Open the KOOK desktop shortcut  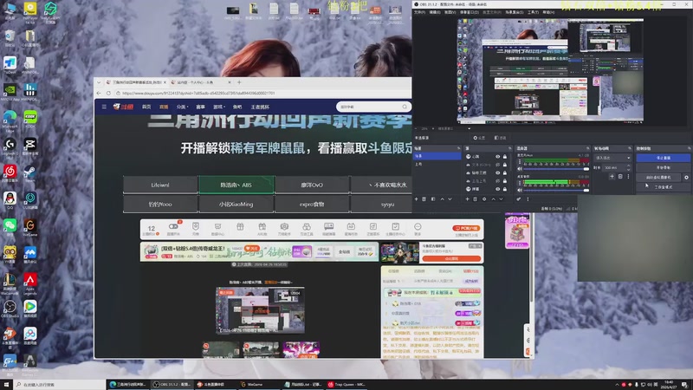point(30,120)
